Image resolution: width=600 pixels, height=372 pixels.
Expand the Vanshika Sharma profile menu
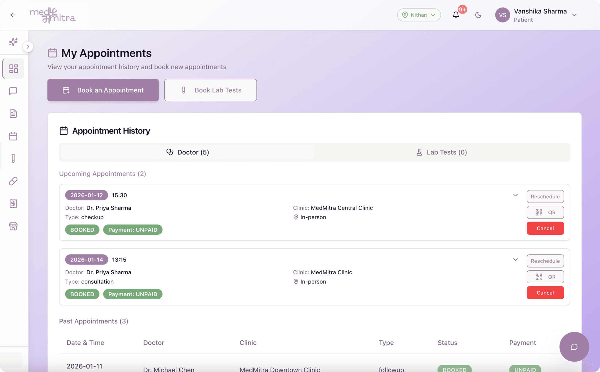574,15
